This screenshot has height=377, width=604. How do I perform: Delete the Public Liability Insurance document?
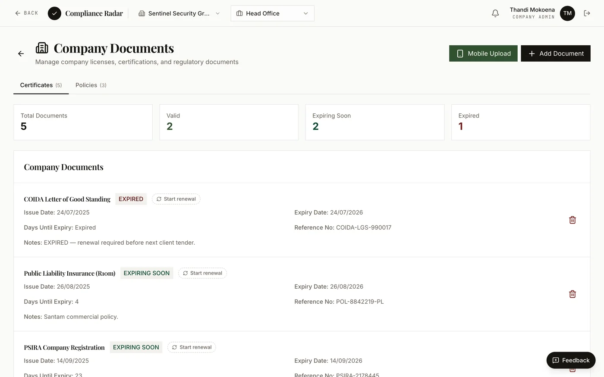click(x=573, y=294)
